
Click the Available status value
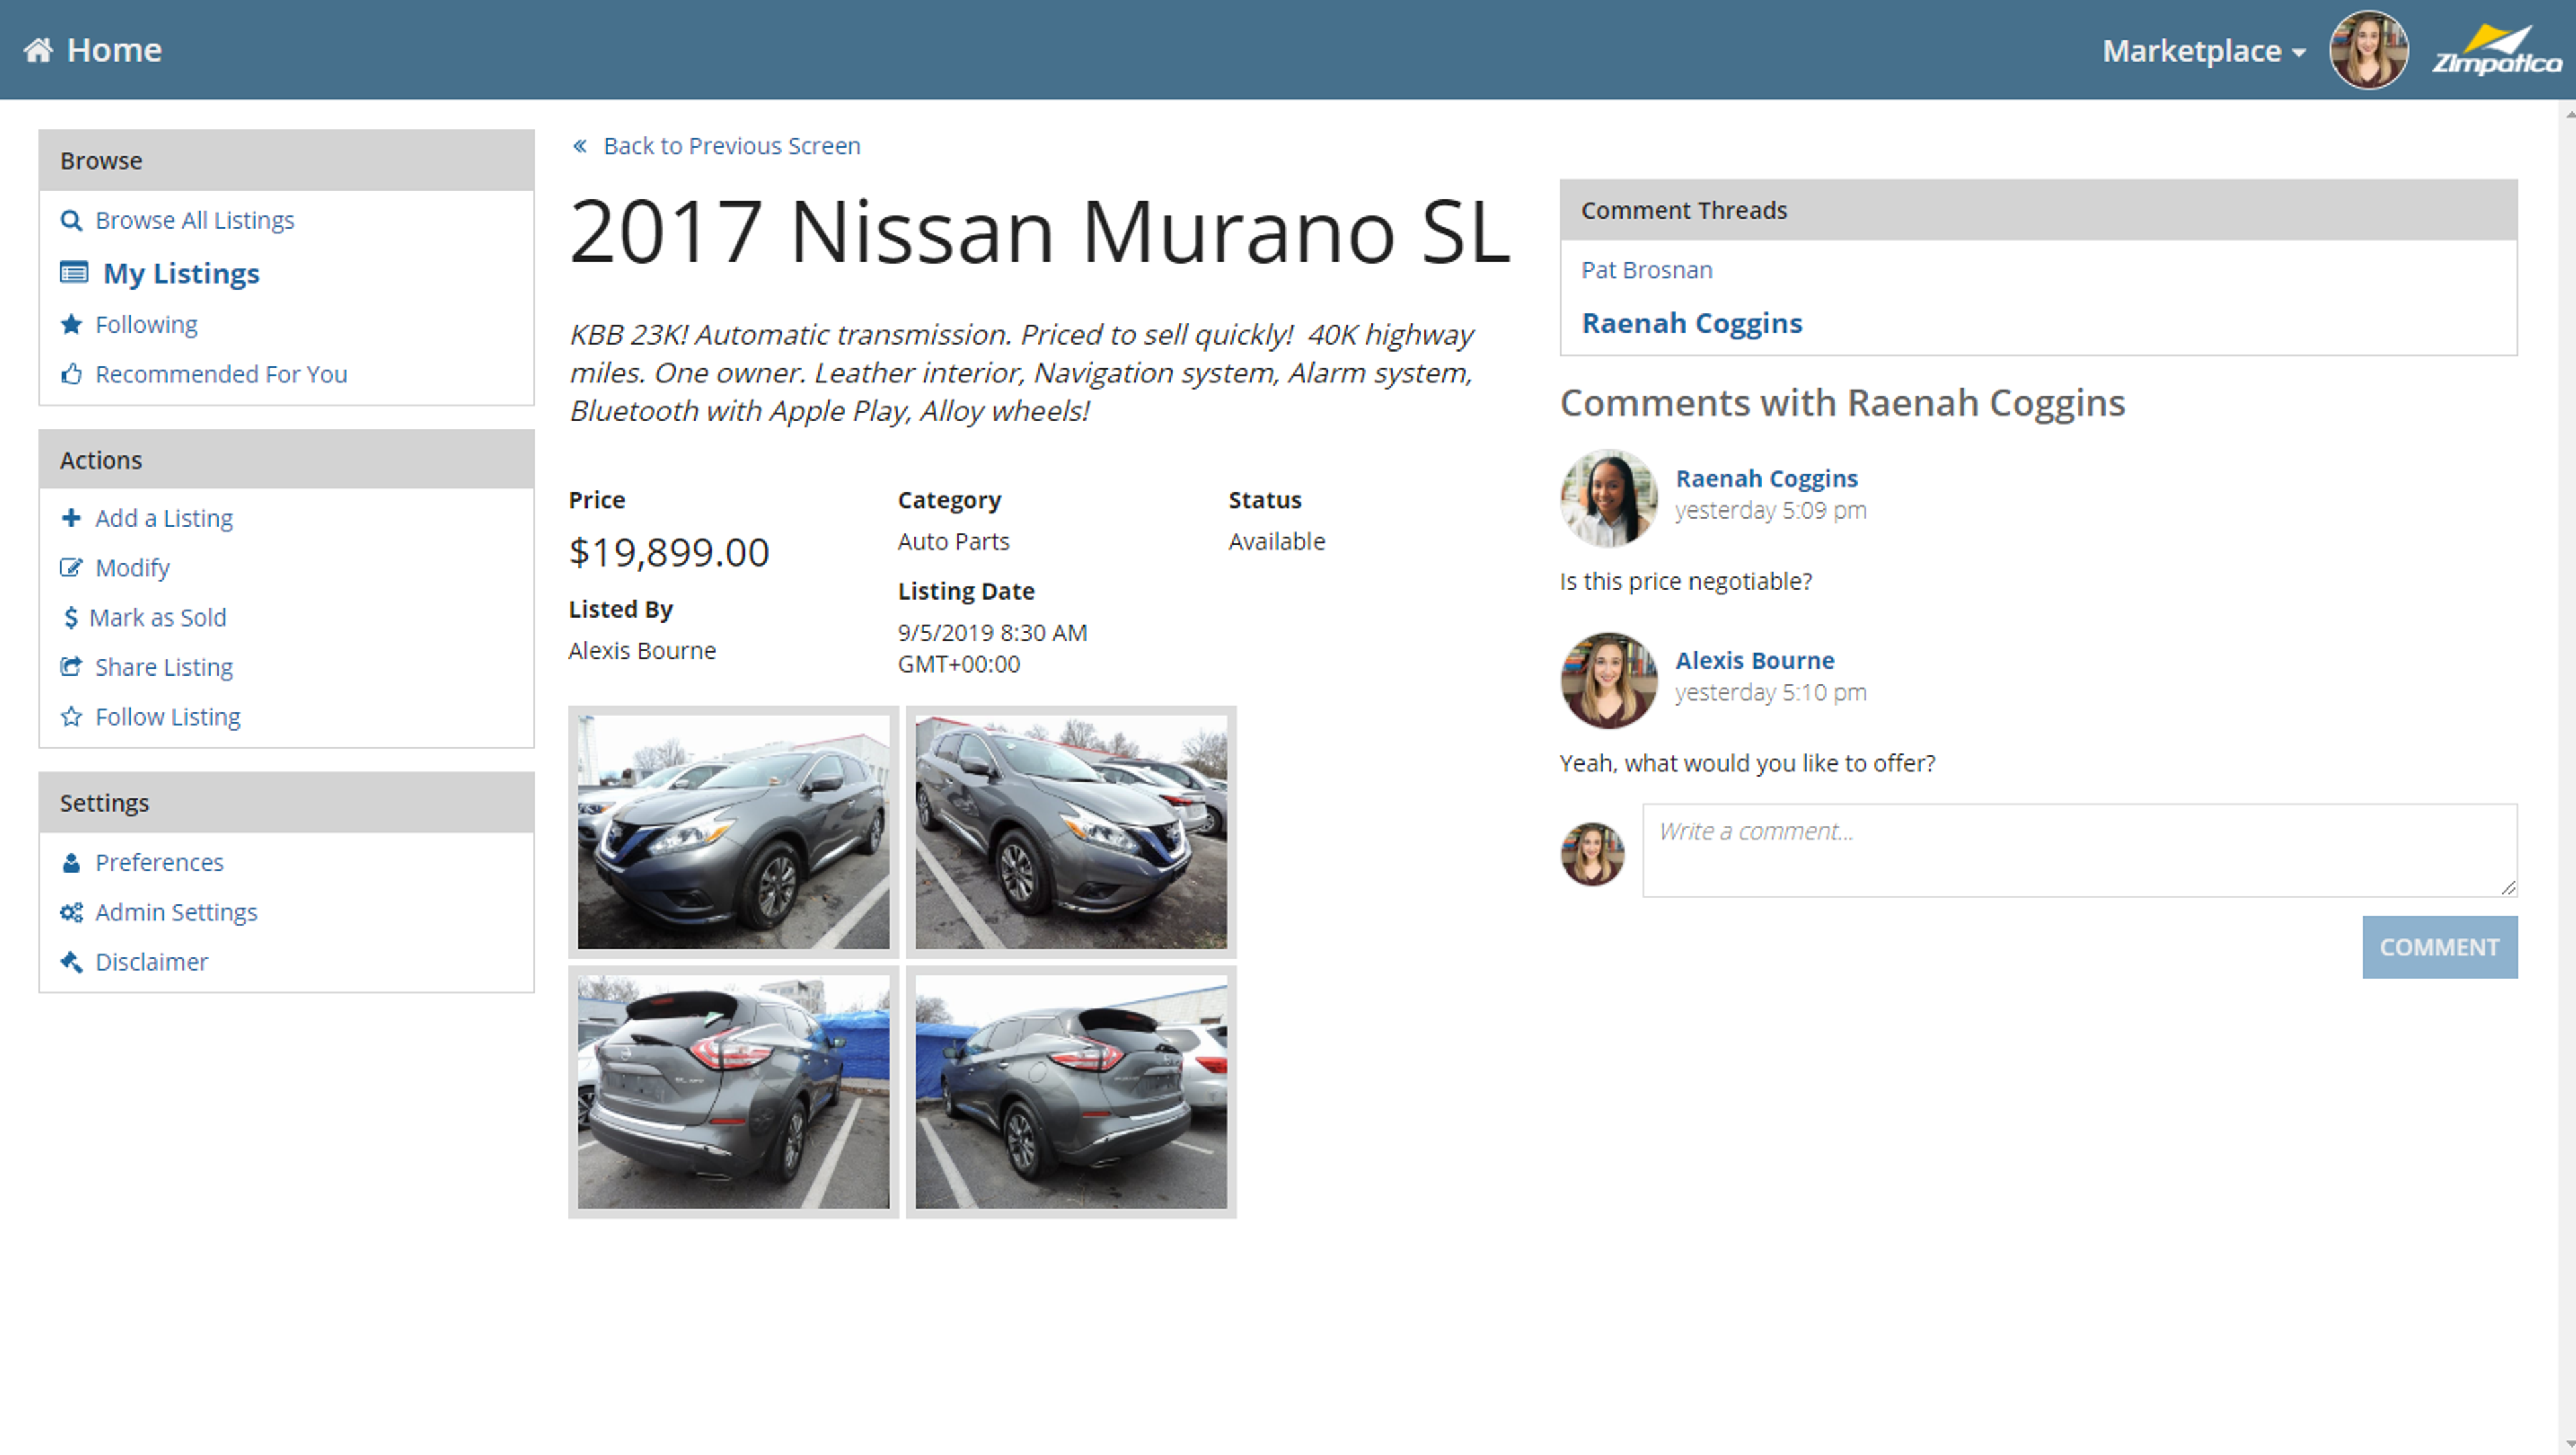(x=1276, y=541)
